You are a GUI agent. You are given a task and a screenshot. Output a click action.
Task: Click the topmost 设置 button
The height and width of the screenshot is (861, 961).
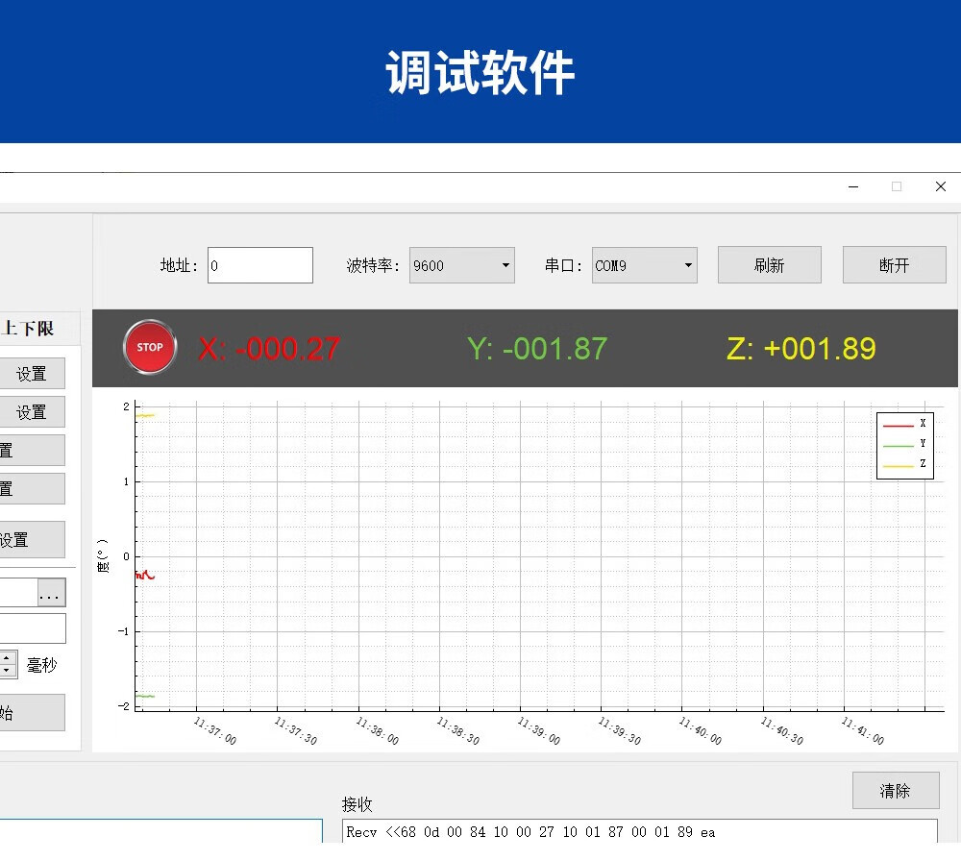32,374
